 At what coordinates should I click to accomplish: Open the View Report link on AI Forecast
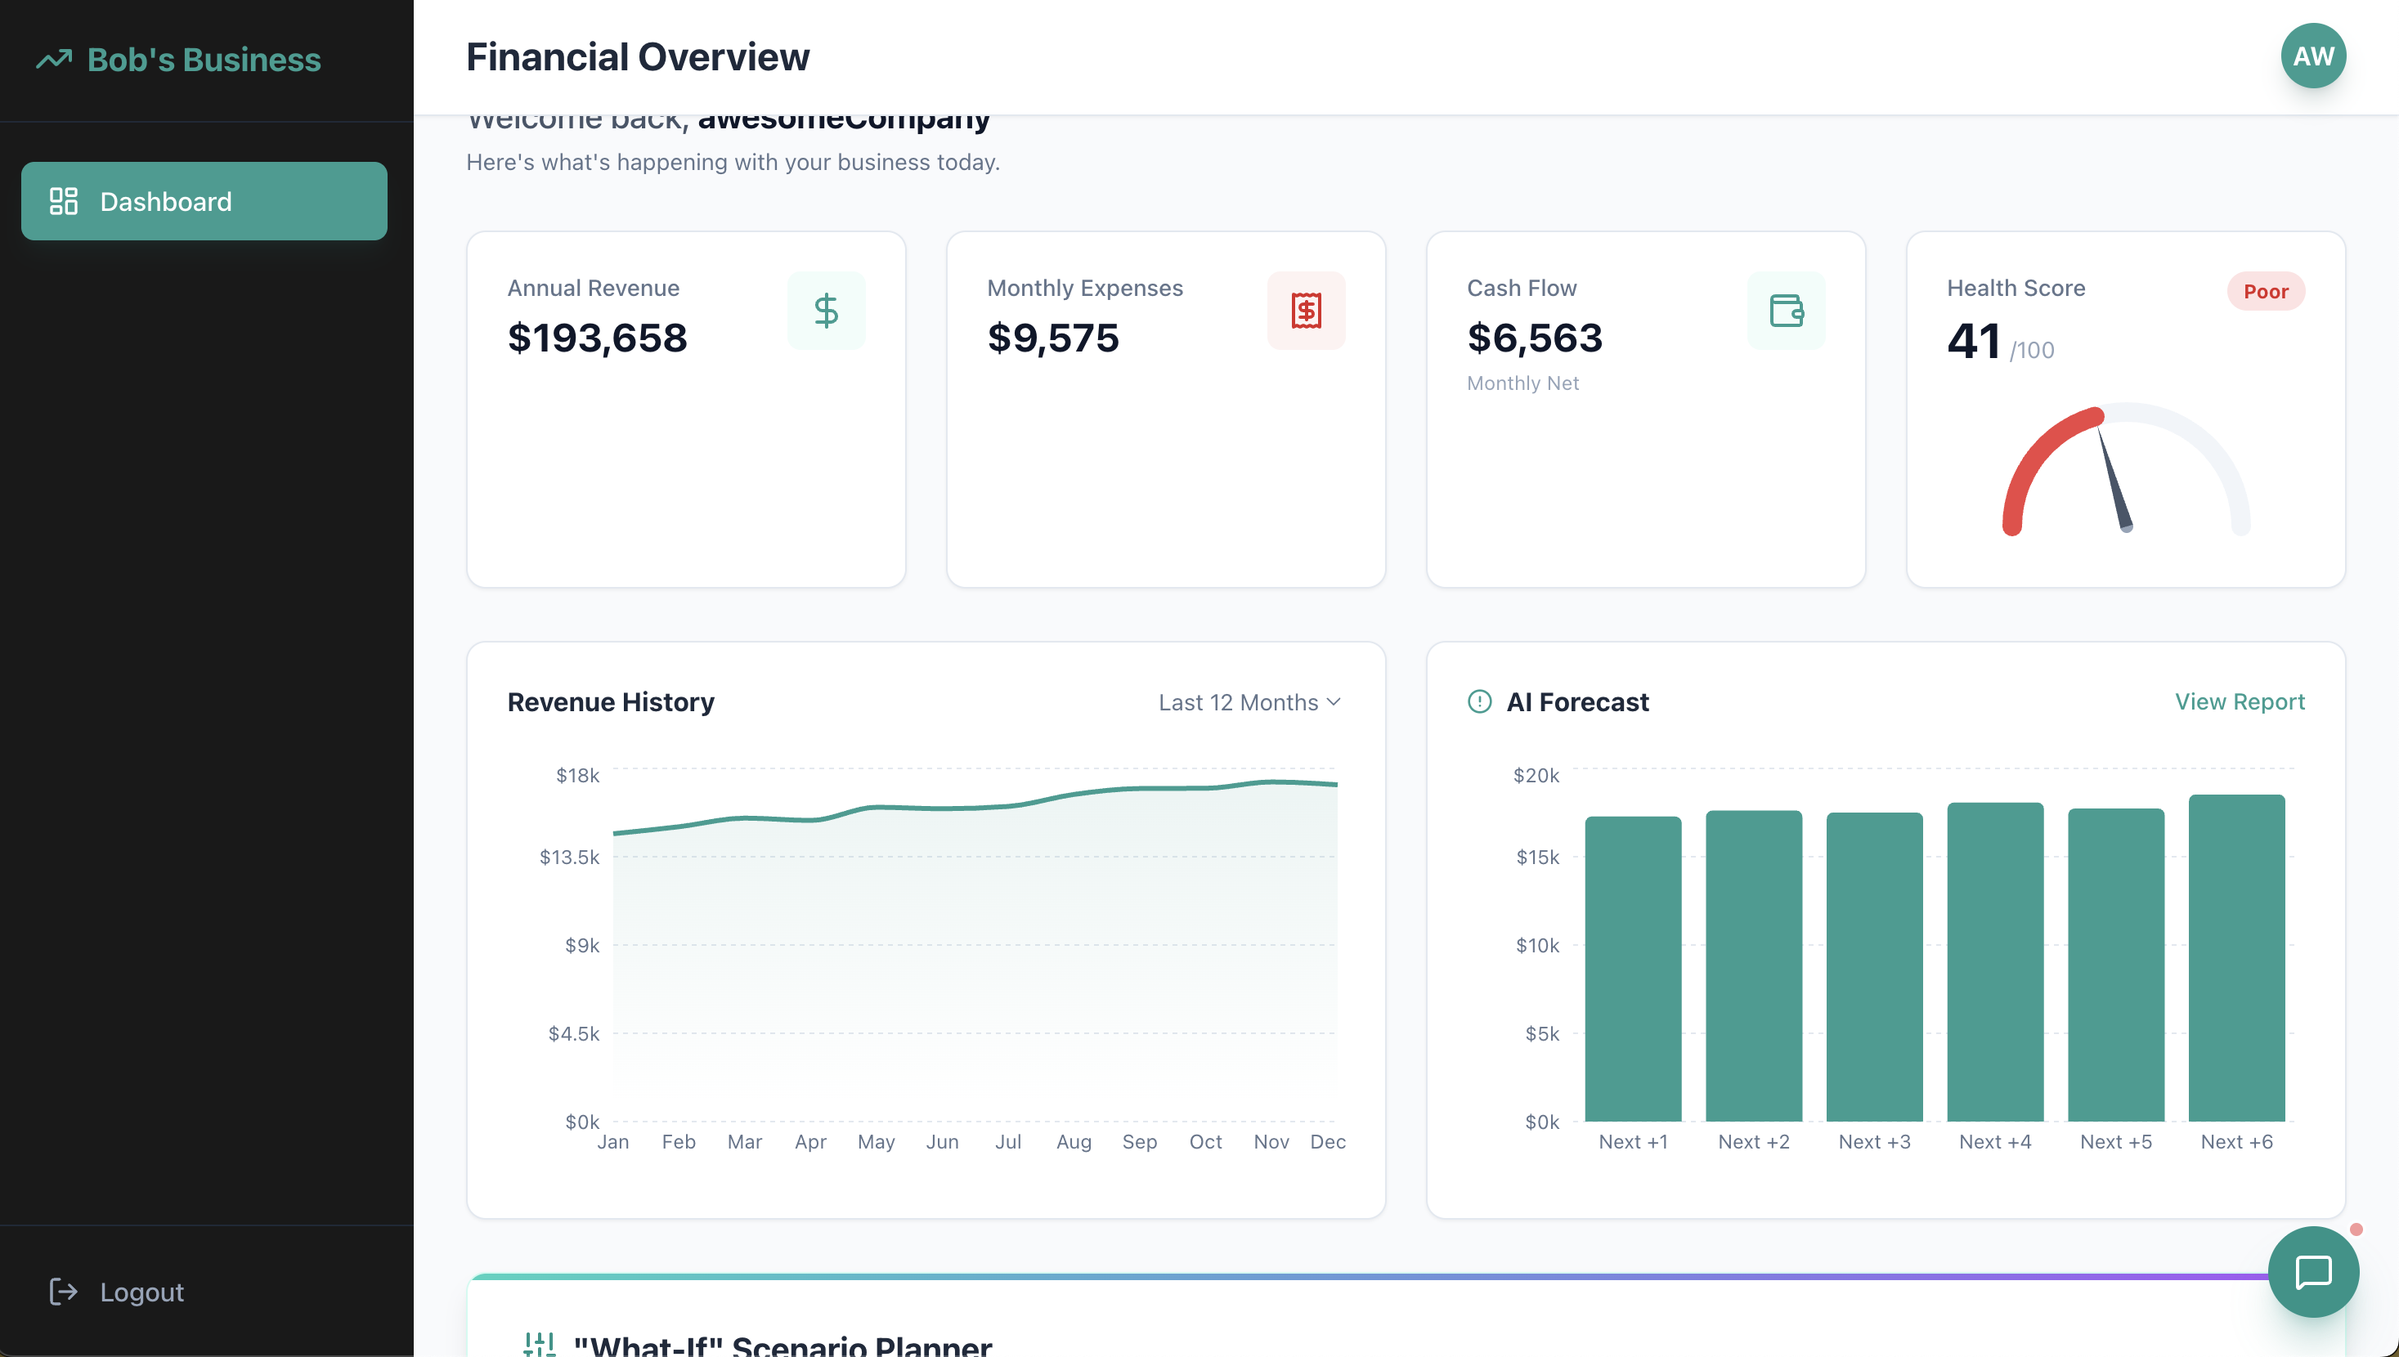2240,702
